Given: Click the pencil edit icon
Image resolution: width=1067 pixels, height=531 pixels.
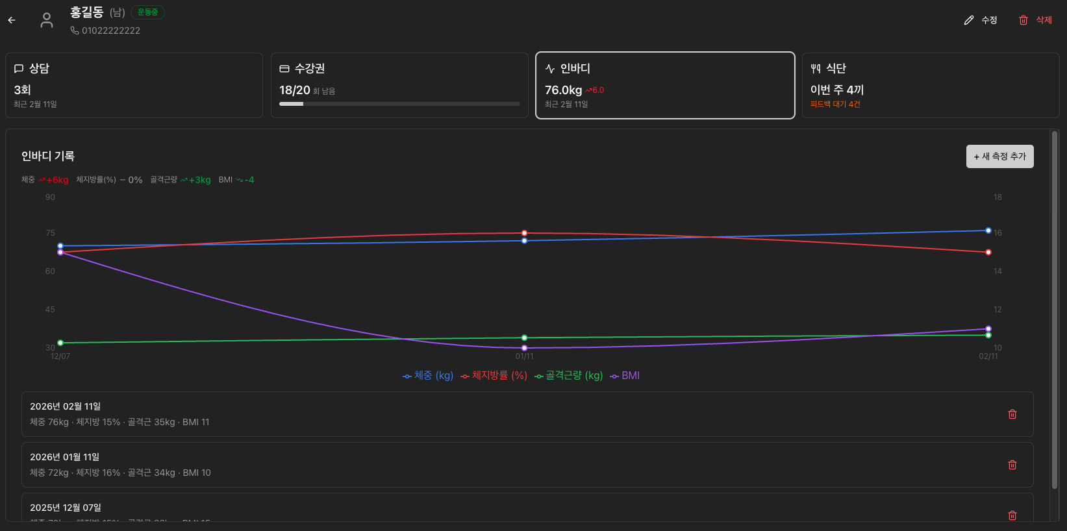Looking at the screenshot, I should (x=969, y=20).
